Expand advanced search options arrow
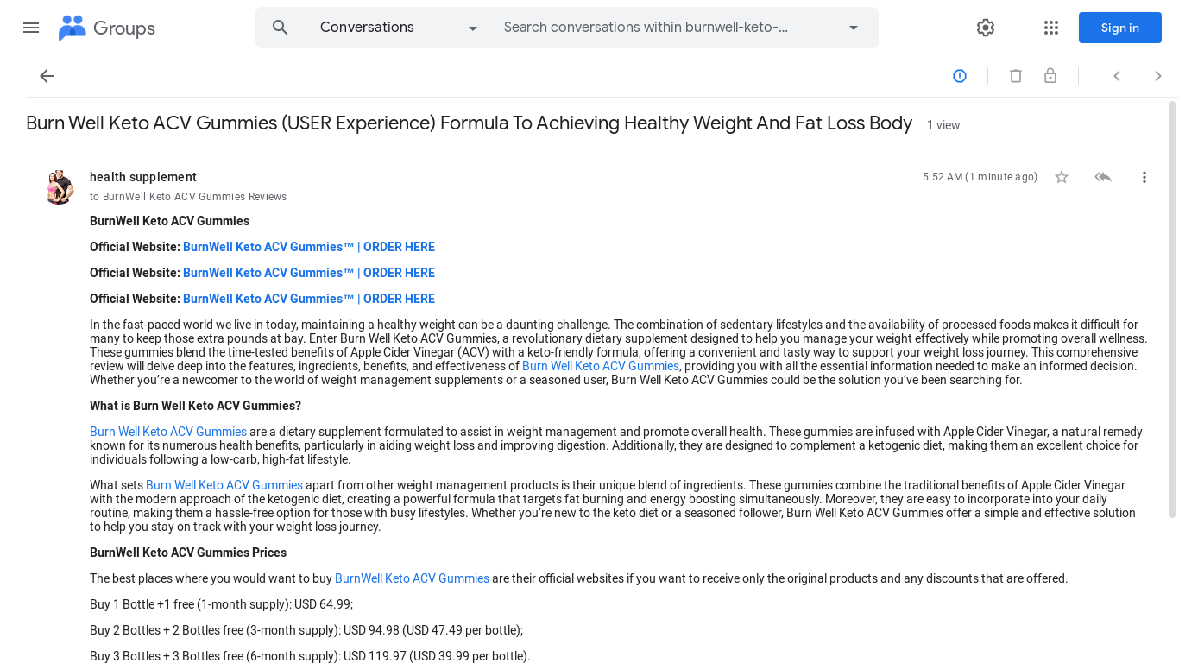1179x663 pixels. (854, 28)
